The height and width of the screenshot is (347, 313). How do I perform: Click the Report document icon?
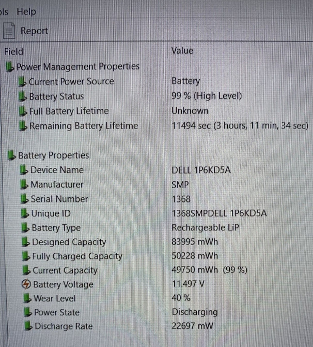pyautogui.click(x=9, y=31)
